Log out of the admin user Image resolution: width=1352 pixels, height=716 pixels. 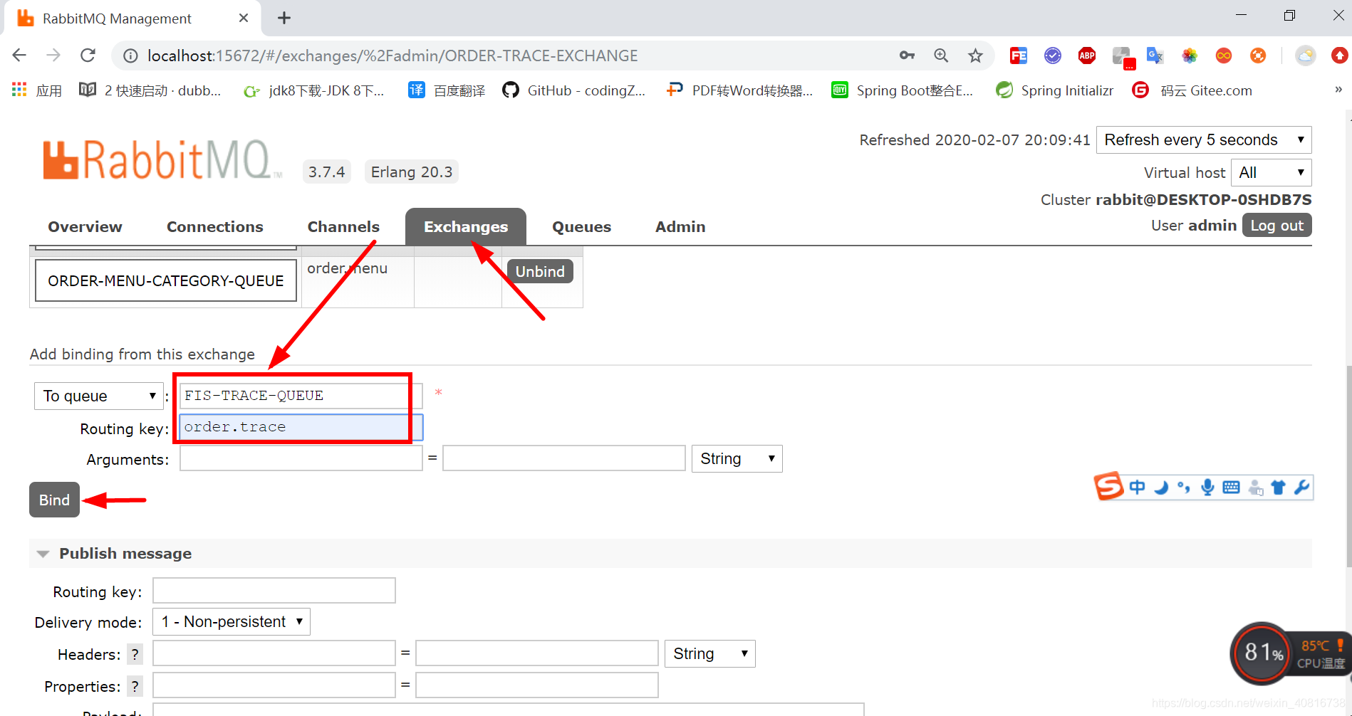tap(1277, 226)
